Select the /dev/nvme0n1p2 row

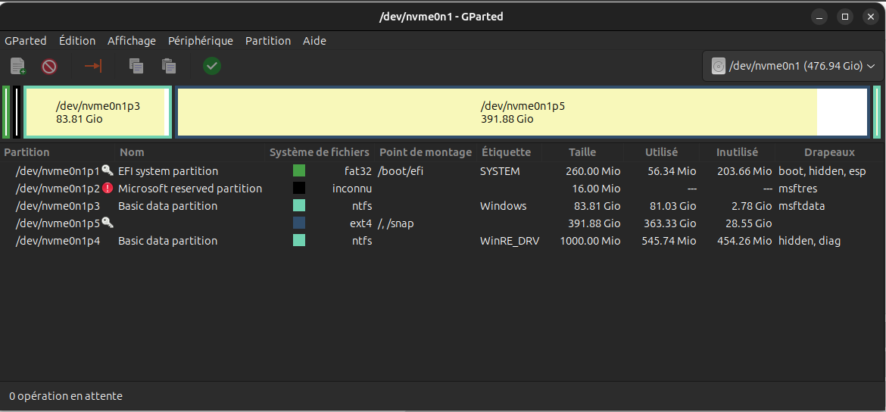pos(443,188)
